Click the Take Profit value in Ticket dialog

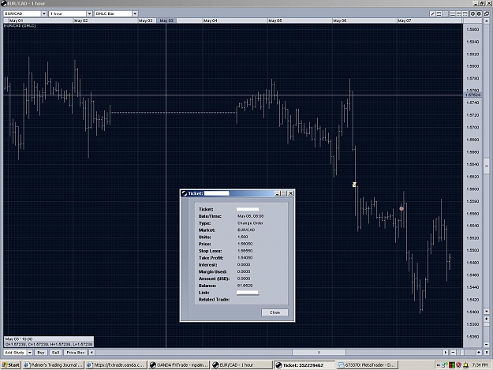pos(245,258)
